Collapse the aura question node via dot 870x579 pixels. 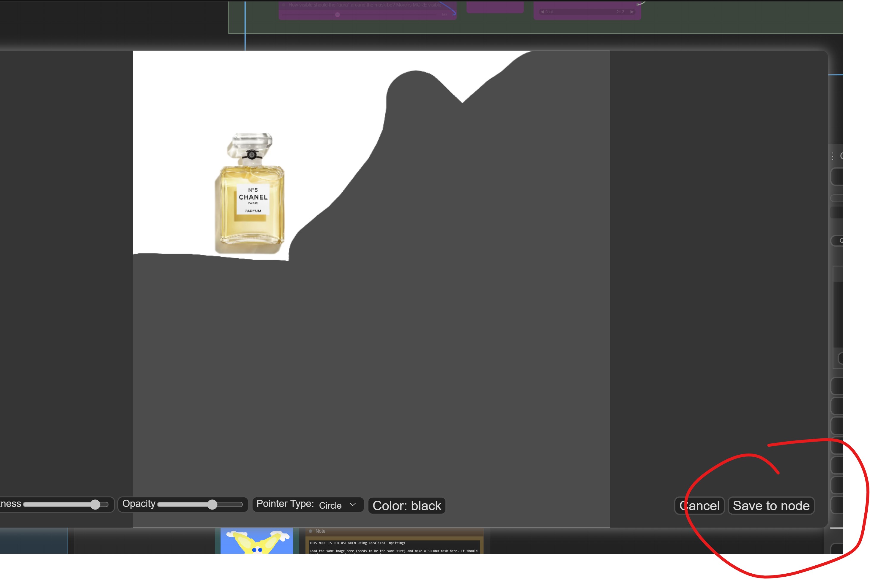[x=283, y=5]
